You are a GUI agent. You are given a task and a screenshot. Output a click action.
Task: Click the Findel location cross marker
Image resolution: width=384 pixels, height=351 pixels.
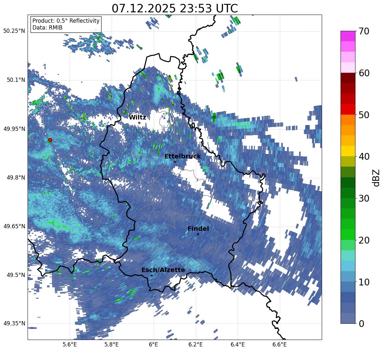tap(198, 234)
